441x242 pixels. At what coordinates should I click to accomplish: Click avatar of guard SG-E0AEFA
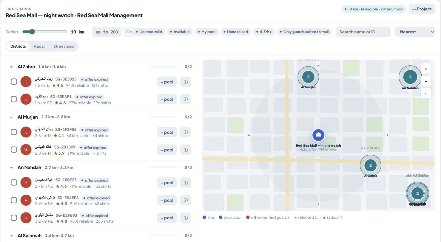[x=26, y=200]
